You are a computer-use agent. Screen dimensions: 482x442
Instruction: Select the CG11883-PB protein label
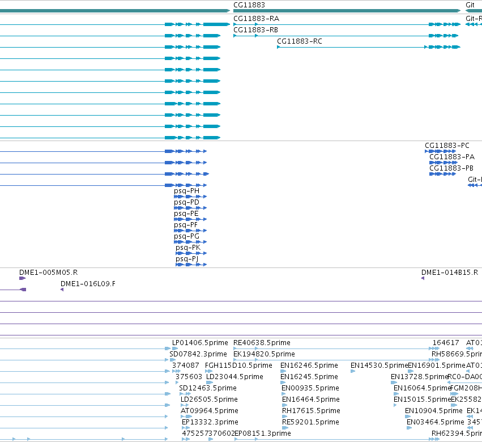[x=451, y=168]
